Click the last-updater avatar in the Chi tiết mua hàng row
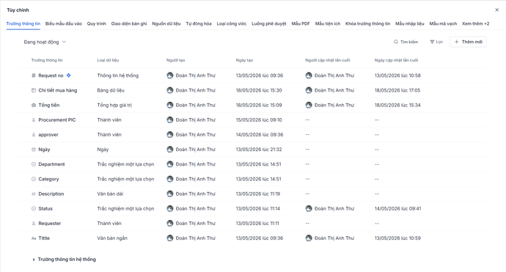The height and width of the screenshot is (272, 506). (x=309, y=90)
